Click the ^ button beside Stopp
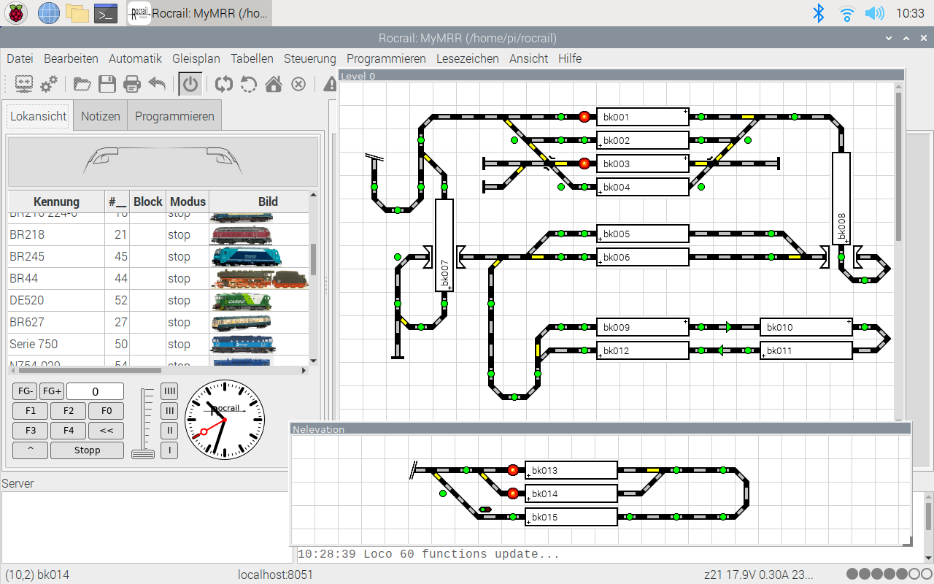 pos(31,450)
